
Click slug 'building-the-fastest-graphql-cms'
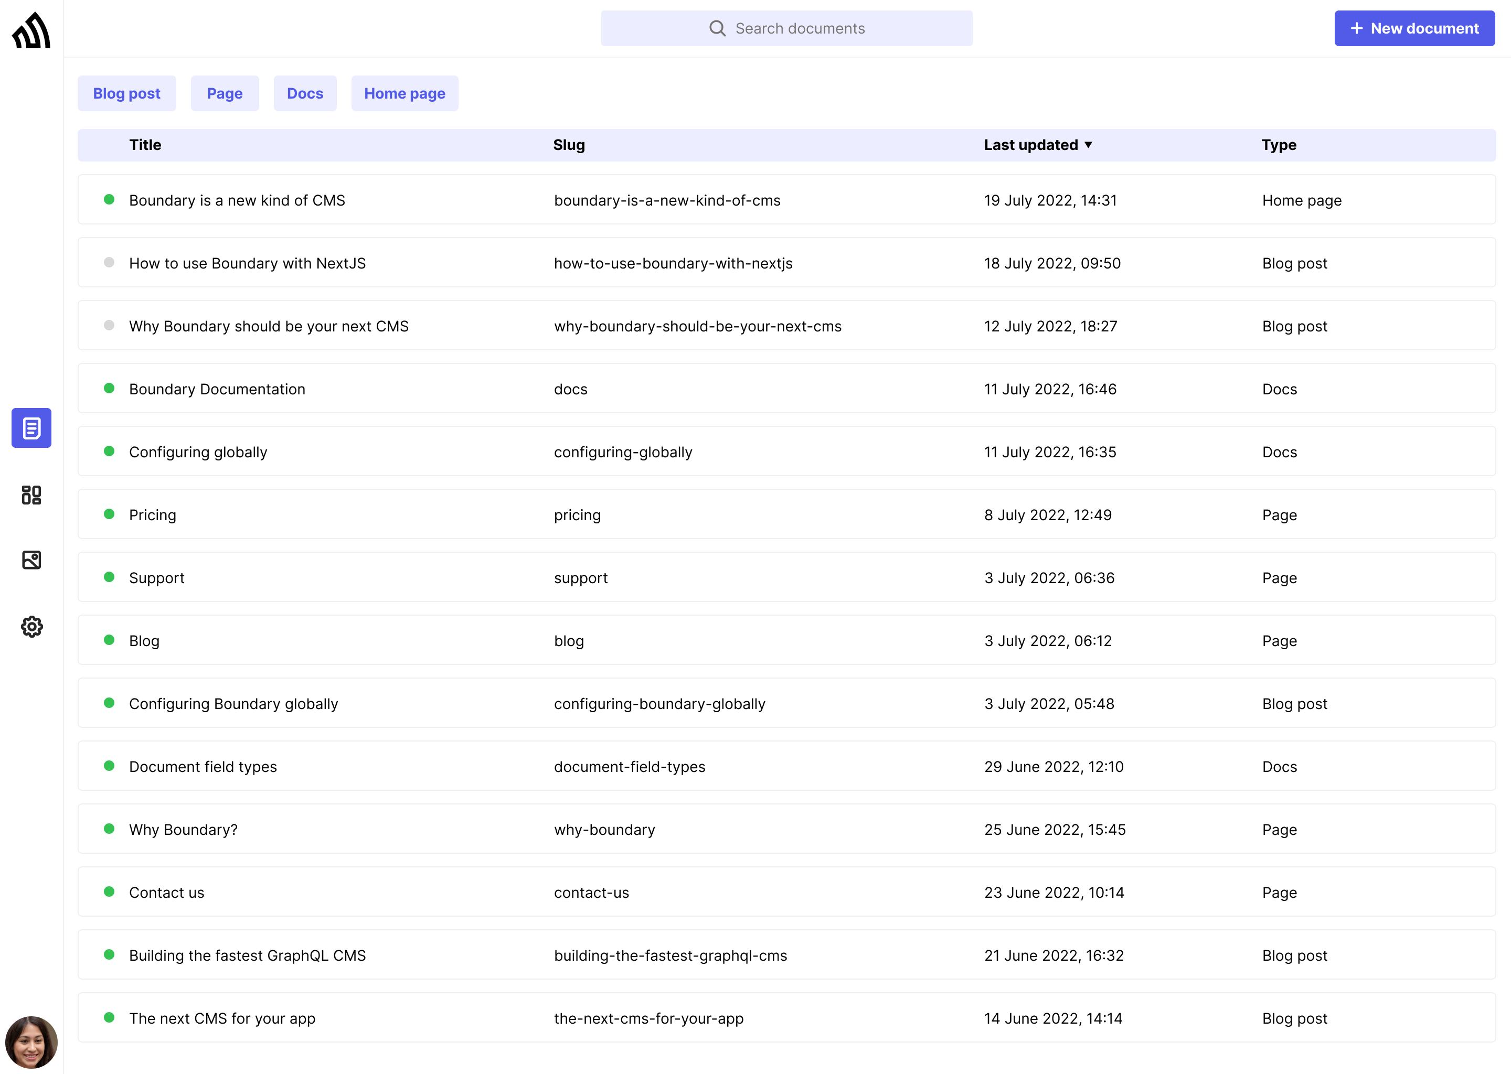[x=670, y=955]
